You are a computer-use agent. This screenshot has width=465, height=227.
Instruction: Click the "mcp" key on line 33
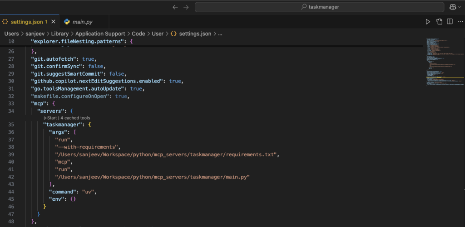(38, 104)
